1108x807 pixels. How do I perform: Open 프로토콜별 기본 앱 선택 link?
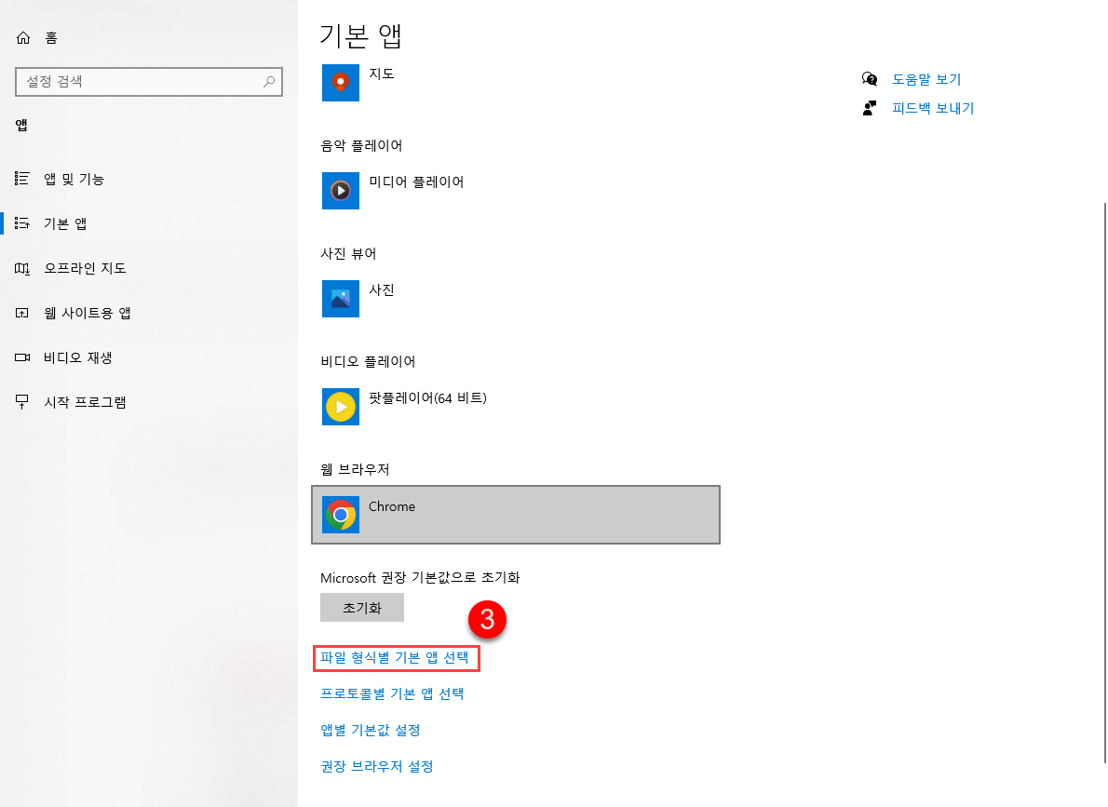coord(392,694)
